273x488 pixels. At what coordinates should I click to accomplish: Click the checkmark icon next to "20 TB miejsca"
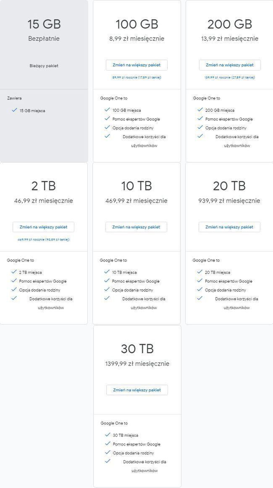coord(200,272)
